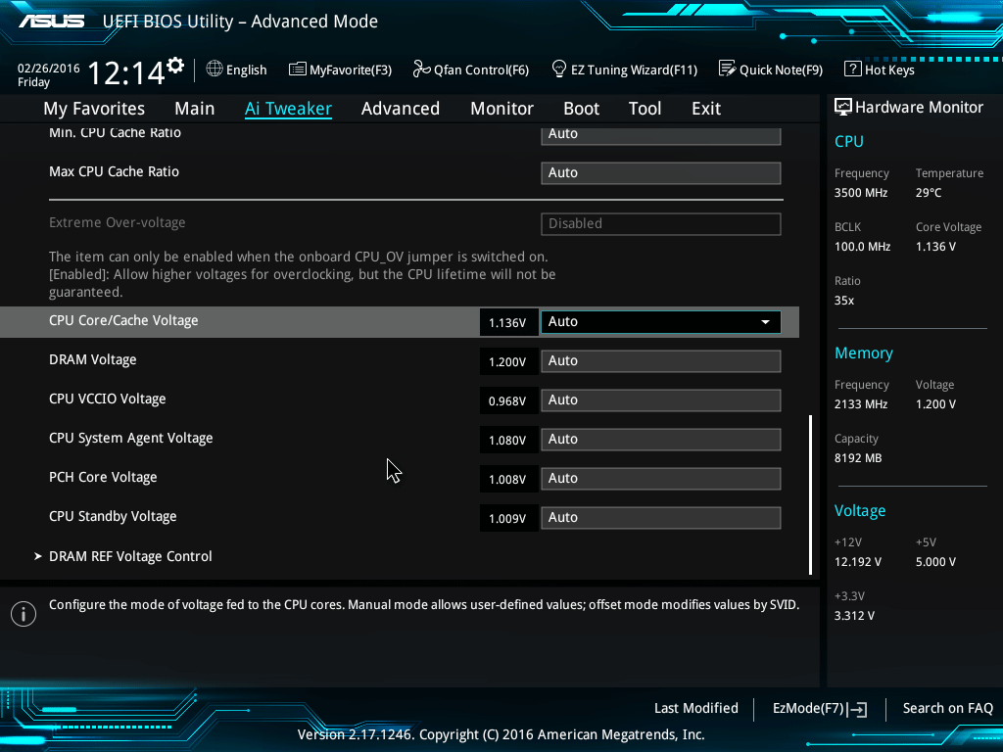Launch EZ Tuning Wizard lightbulb icon
The width and height of the screenshot is (1003, 752).
pos(559,70)
